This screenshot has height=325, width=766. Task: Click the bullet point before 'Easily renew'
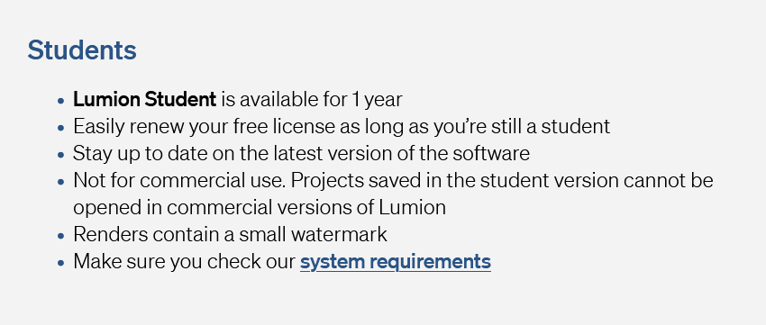pos(60,128)
